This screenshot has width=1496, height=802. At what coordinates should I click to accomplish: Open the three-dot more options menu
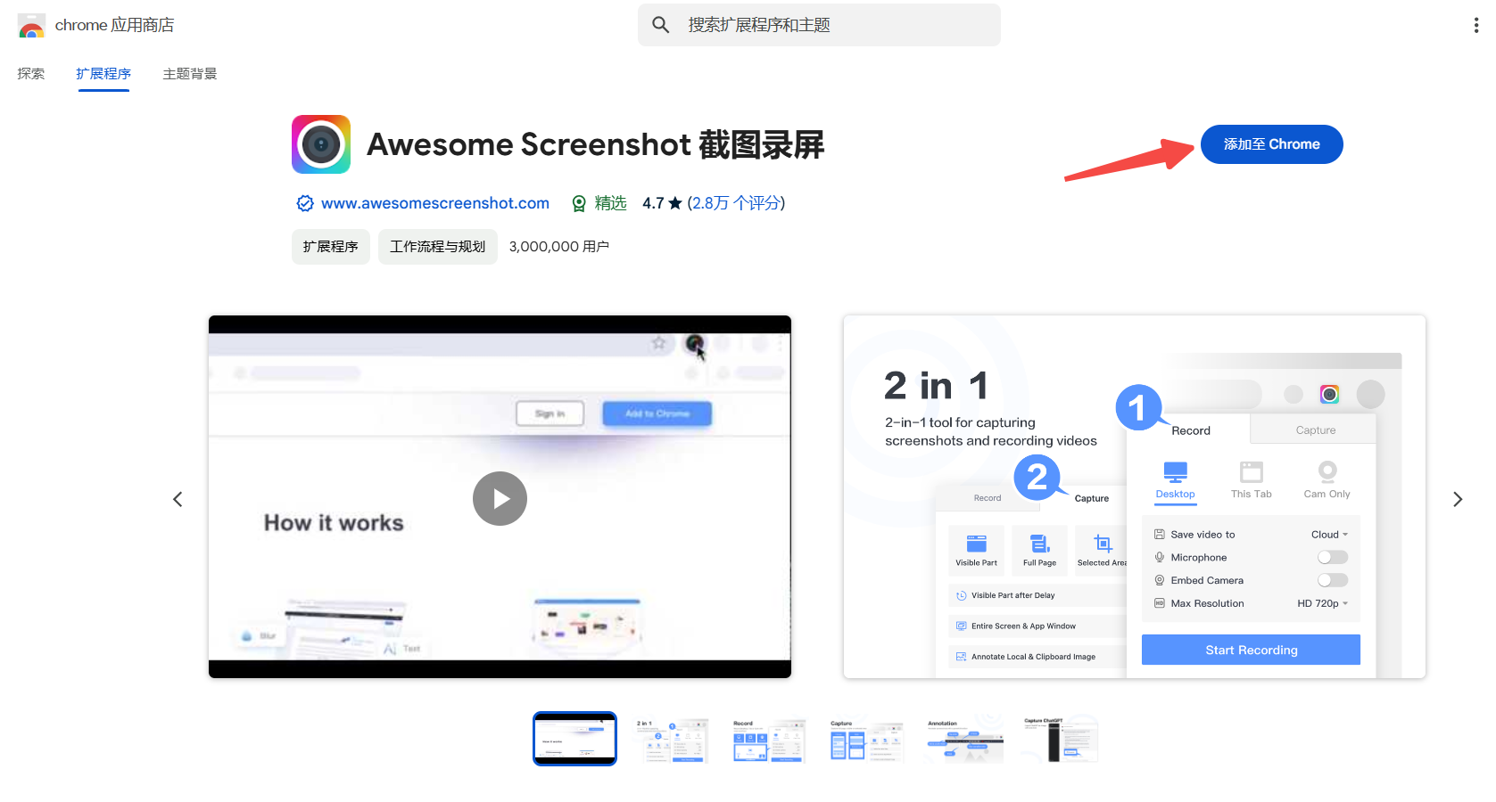pos(1475,26)
